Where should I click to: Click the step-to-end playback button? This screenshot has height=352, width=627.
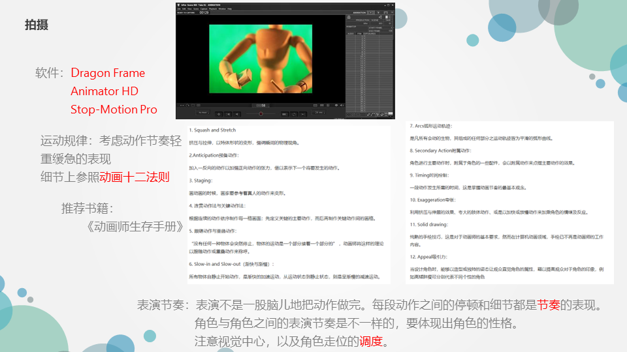pyautogui.click(x=303, y=114)
